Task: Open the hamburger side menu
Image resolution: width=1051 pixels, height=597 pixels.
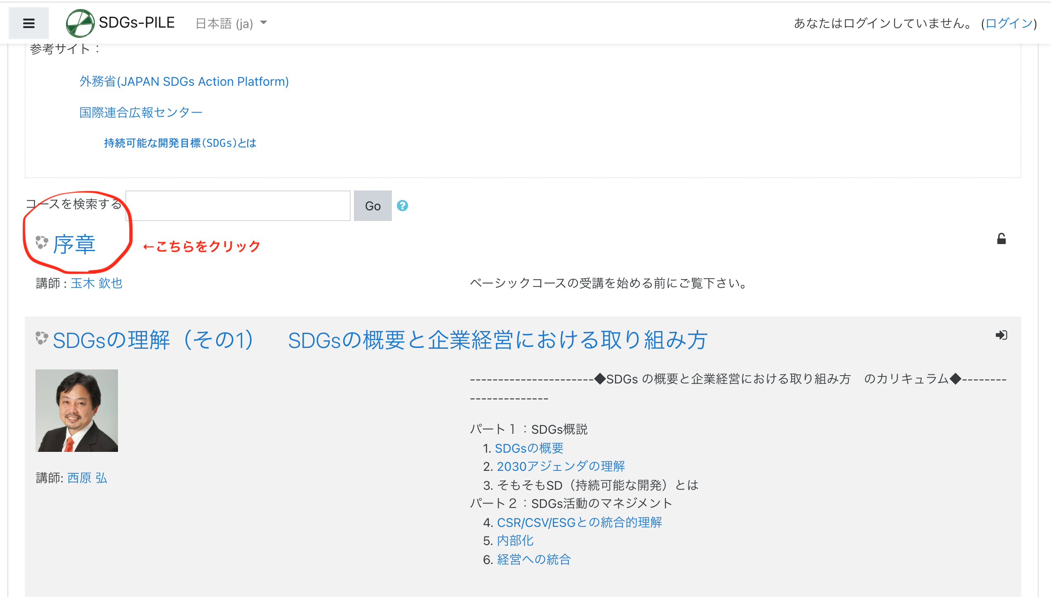Action: click(x=28, y=23)
